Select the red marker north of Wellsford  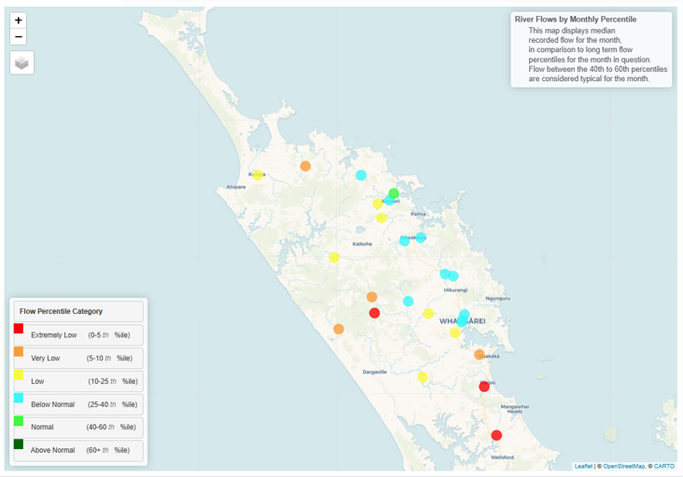pyautogui.click(x=496, y=435)
